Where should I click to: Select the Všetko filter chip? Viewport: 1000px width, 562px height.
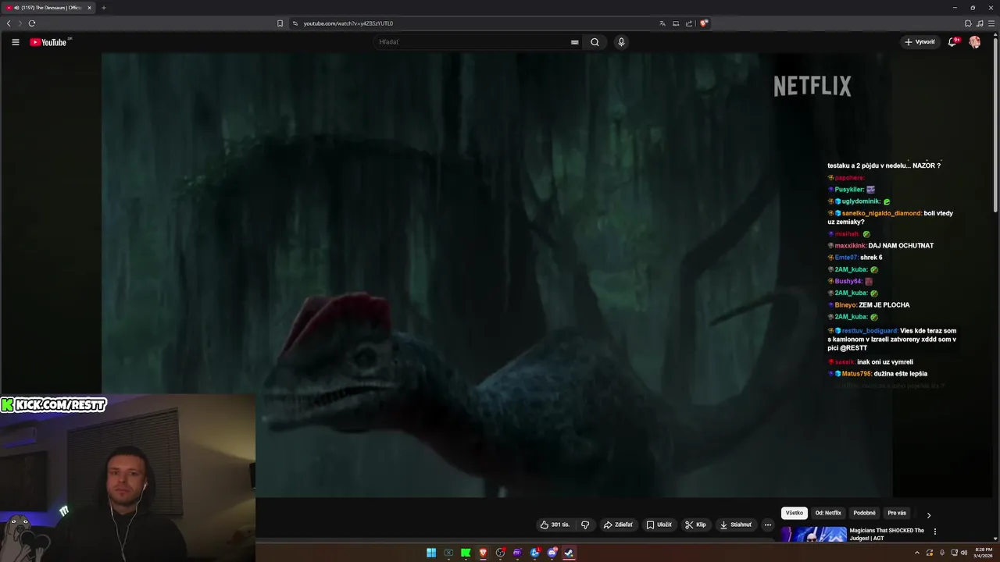point(794,513)
